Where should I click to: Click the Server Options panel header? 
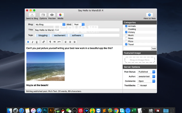point(140,67)
